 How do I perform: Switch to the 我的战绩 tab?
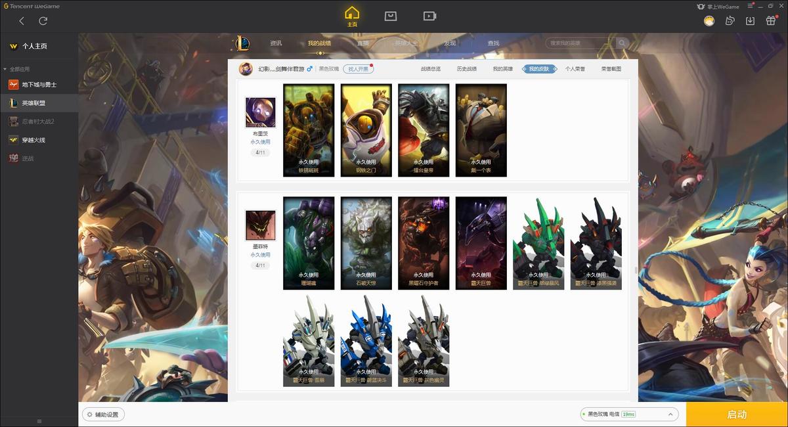[319, 43]
